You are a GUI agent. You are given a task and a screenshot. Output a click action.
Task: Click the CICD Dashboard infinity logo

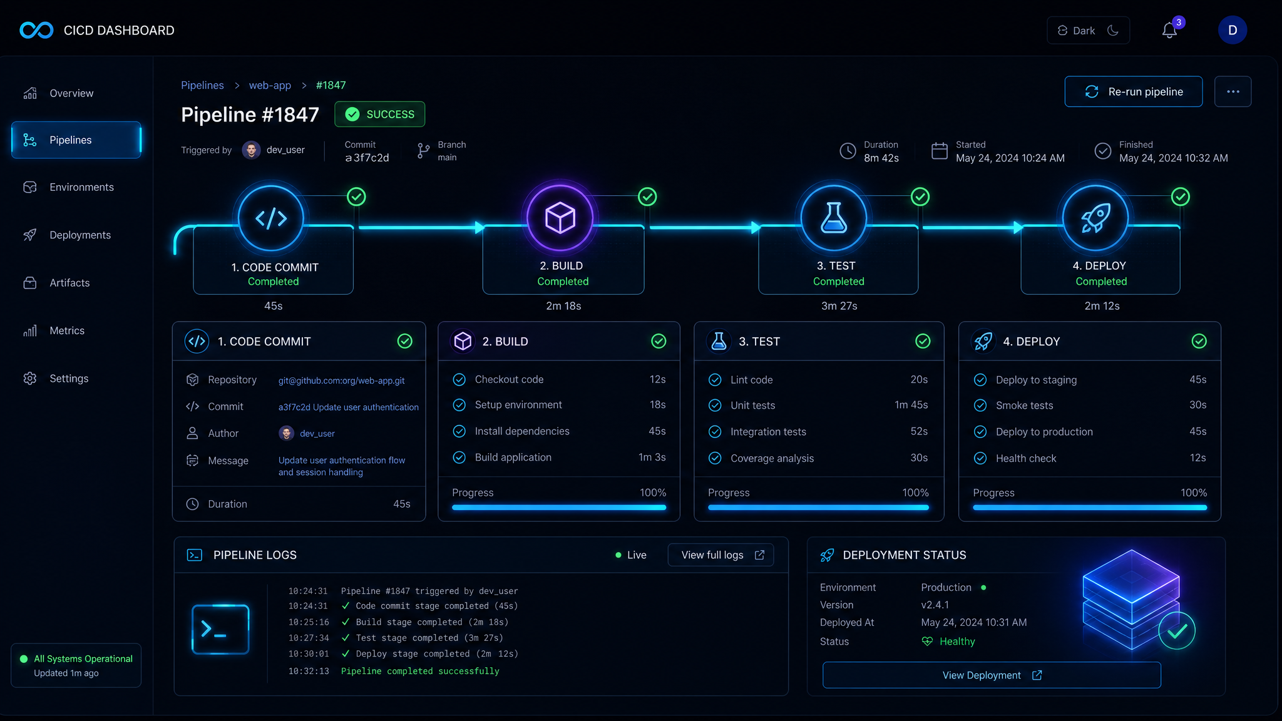click(36, 30)
